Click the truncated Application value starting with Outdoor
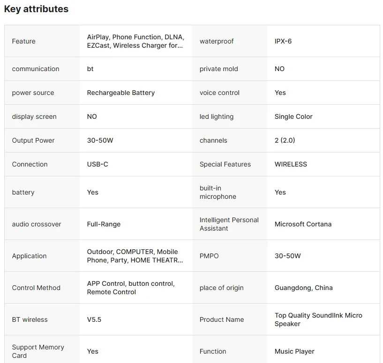This screenshot has height=363, width=383. 135,256
